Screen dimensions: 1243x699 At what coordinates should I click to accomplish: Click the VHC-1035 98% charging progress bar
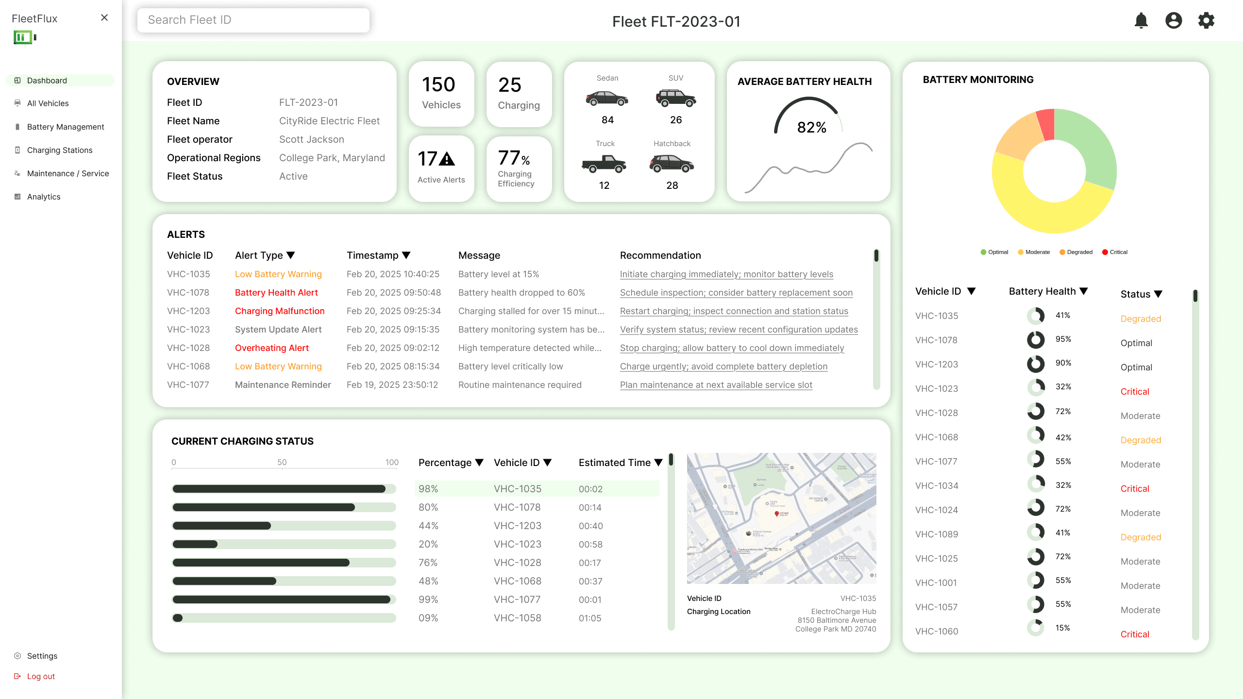click(x=284, y=489)
